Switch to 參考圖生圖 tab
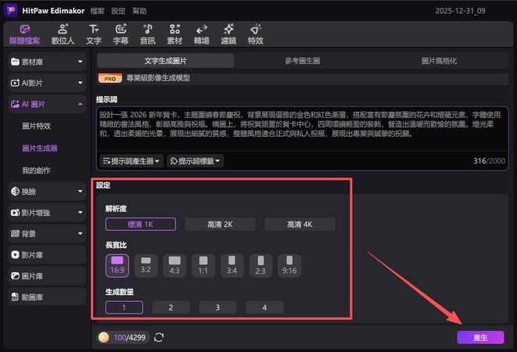Screen dimensions: 517x352 (303, 61)
